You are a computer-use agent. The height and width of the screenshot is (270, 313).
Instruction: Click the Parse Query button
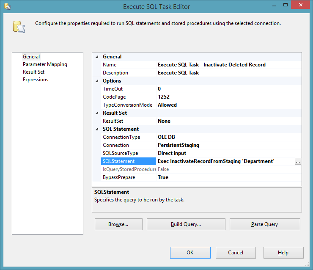tap(265, 224)
